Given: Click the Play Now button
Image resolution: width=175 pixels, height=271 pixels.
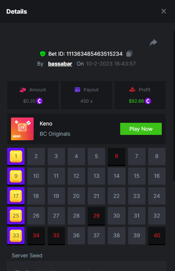Looking at the screenshot, I should [141, 129].
